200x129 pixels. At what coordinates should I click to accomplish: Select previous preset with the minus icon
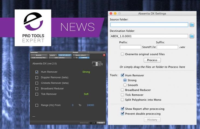(x=73, y=58)
